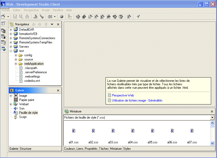Click the stopwatch list toolbar icon

click(50, 17)
